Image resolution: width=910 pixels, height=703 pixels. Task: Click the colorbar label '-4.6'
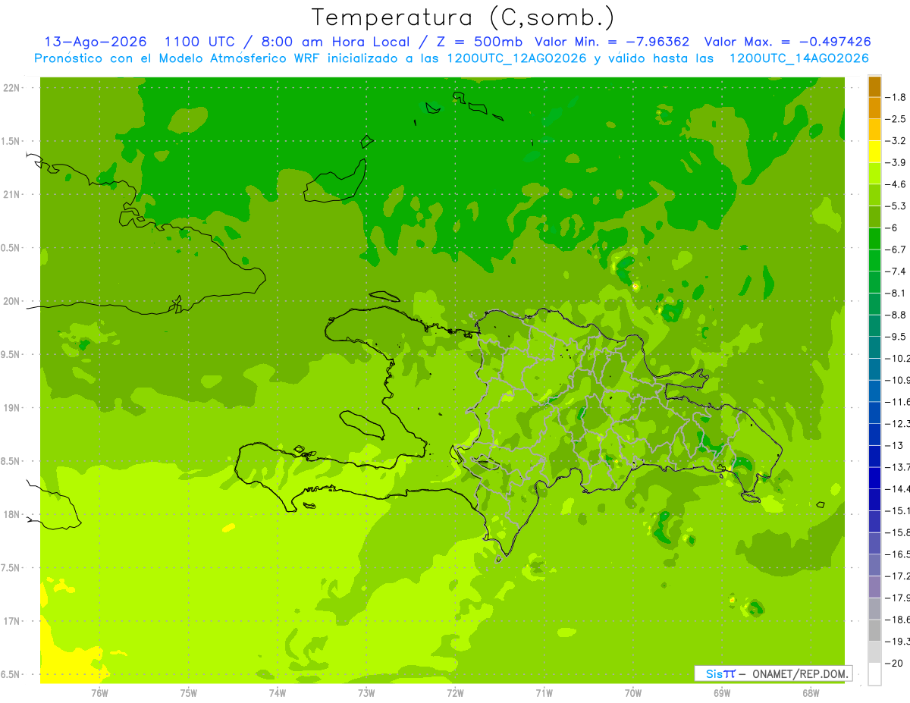[x=897, y=184]
